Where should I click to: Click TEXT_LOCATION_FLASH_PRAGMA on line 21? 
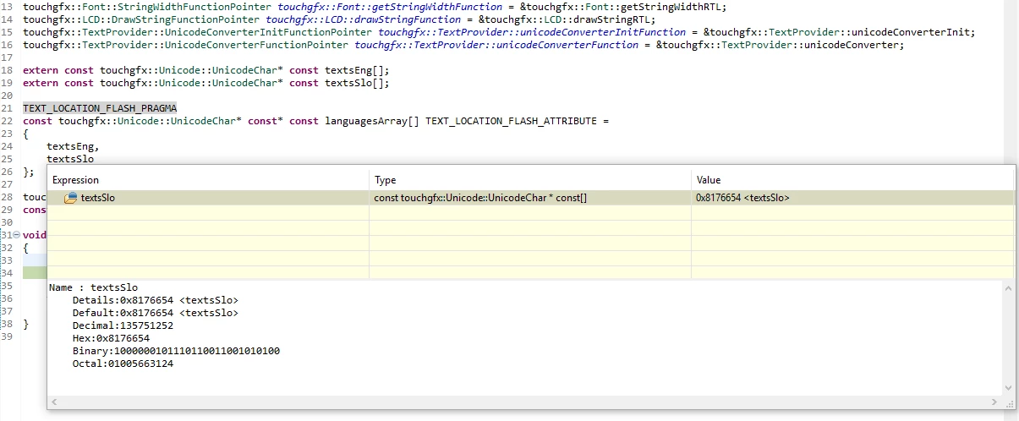click(x=100, y=108)
